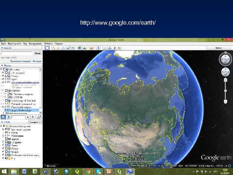Collapse the 'Слои' layers panel triangle
The width and height of the screenshot is (233, 175).
(2, 122)
